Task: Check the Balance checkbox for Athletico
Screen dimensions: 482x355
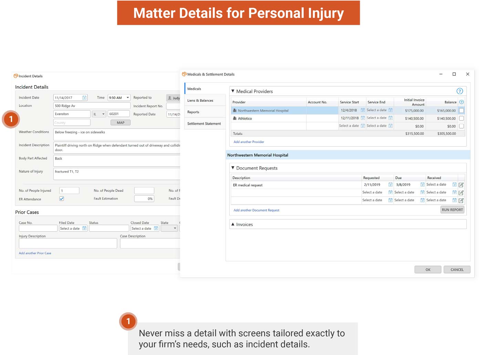Action: click(x=461, y=118)
